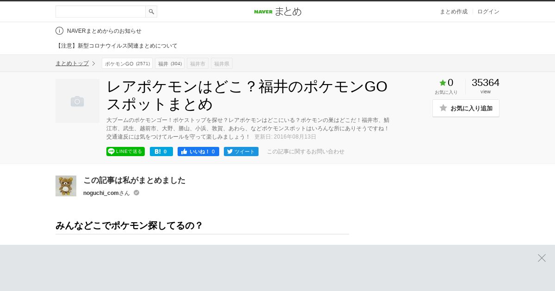
Task: Click the 更新日: 2016年08月13日 text
Action: [285, 137]
